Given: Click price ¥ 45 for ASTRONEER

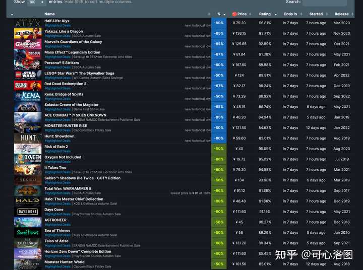Looking at the screenshot, I should click(239, 222).
